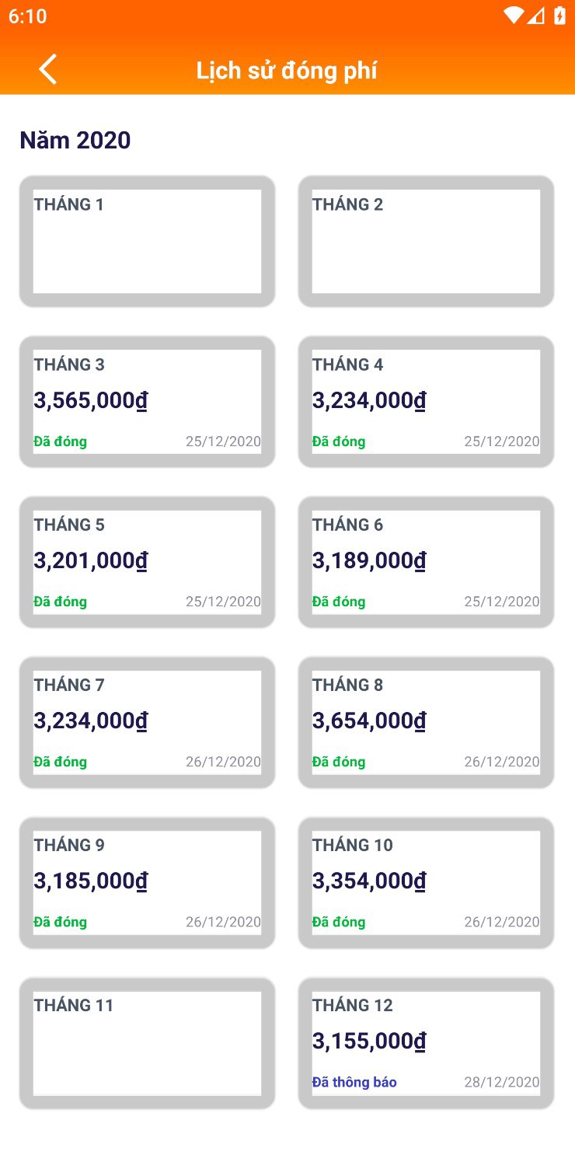The height and width of the screenshot is (1155, 575).
Task: Tap the 'Đã thông báo' status label
Action: 354,1082
